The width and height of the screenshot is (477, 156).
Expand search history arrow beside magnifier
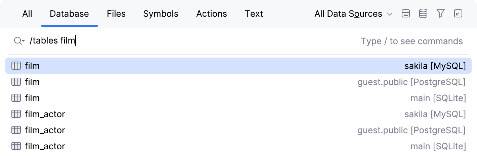[23, 42]
